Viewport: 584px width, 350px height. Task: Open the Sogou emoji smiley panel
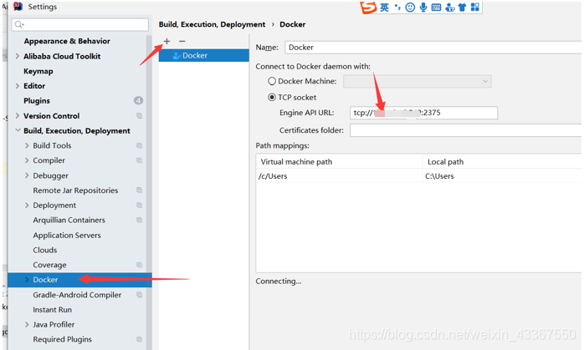tap(410, 7)
